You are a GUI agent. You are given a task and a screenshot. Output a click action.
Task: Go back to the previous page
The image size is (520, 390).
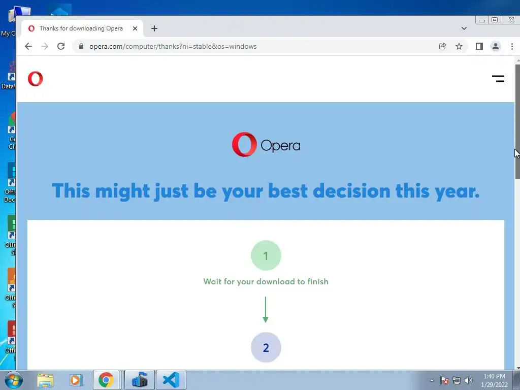(28, 46)
